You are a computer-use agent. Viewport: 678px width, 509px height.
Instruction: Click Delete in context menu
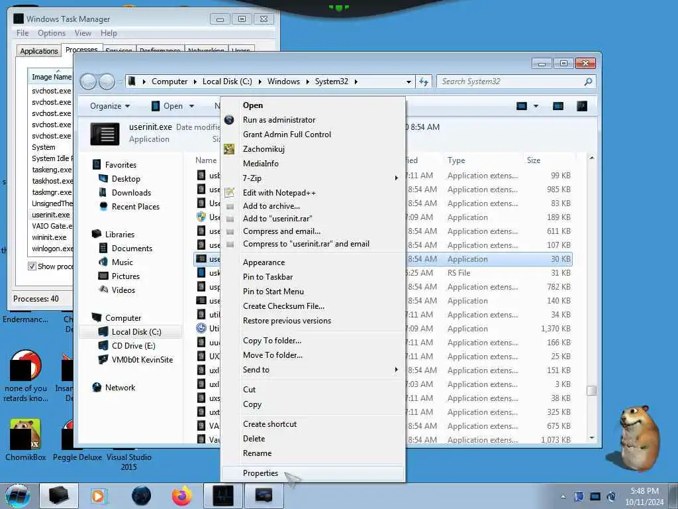tap(254, 439)
